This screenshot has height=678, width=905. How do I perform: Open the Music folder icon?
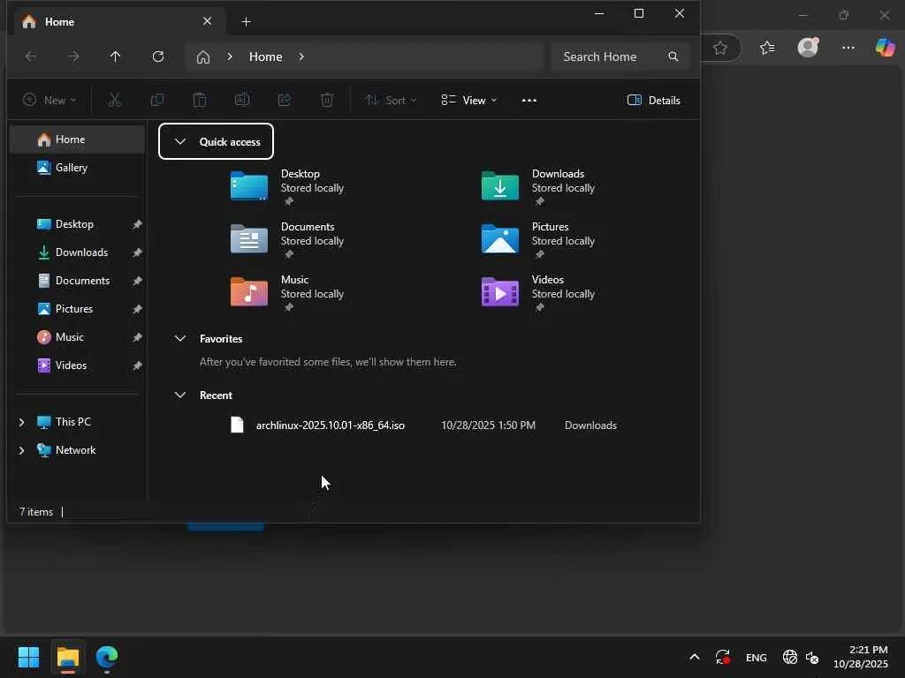249,292
